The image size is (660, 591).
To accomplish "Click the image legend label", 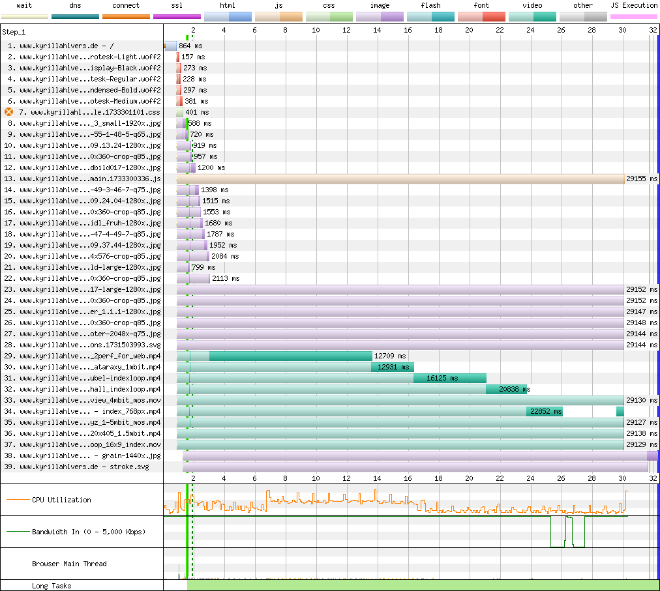I will pyautogui.click(x=380, y=5).
